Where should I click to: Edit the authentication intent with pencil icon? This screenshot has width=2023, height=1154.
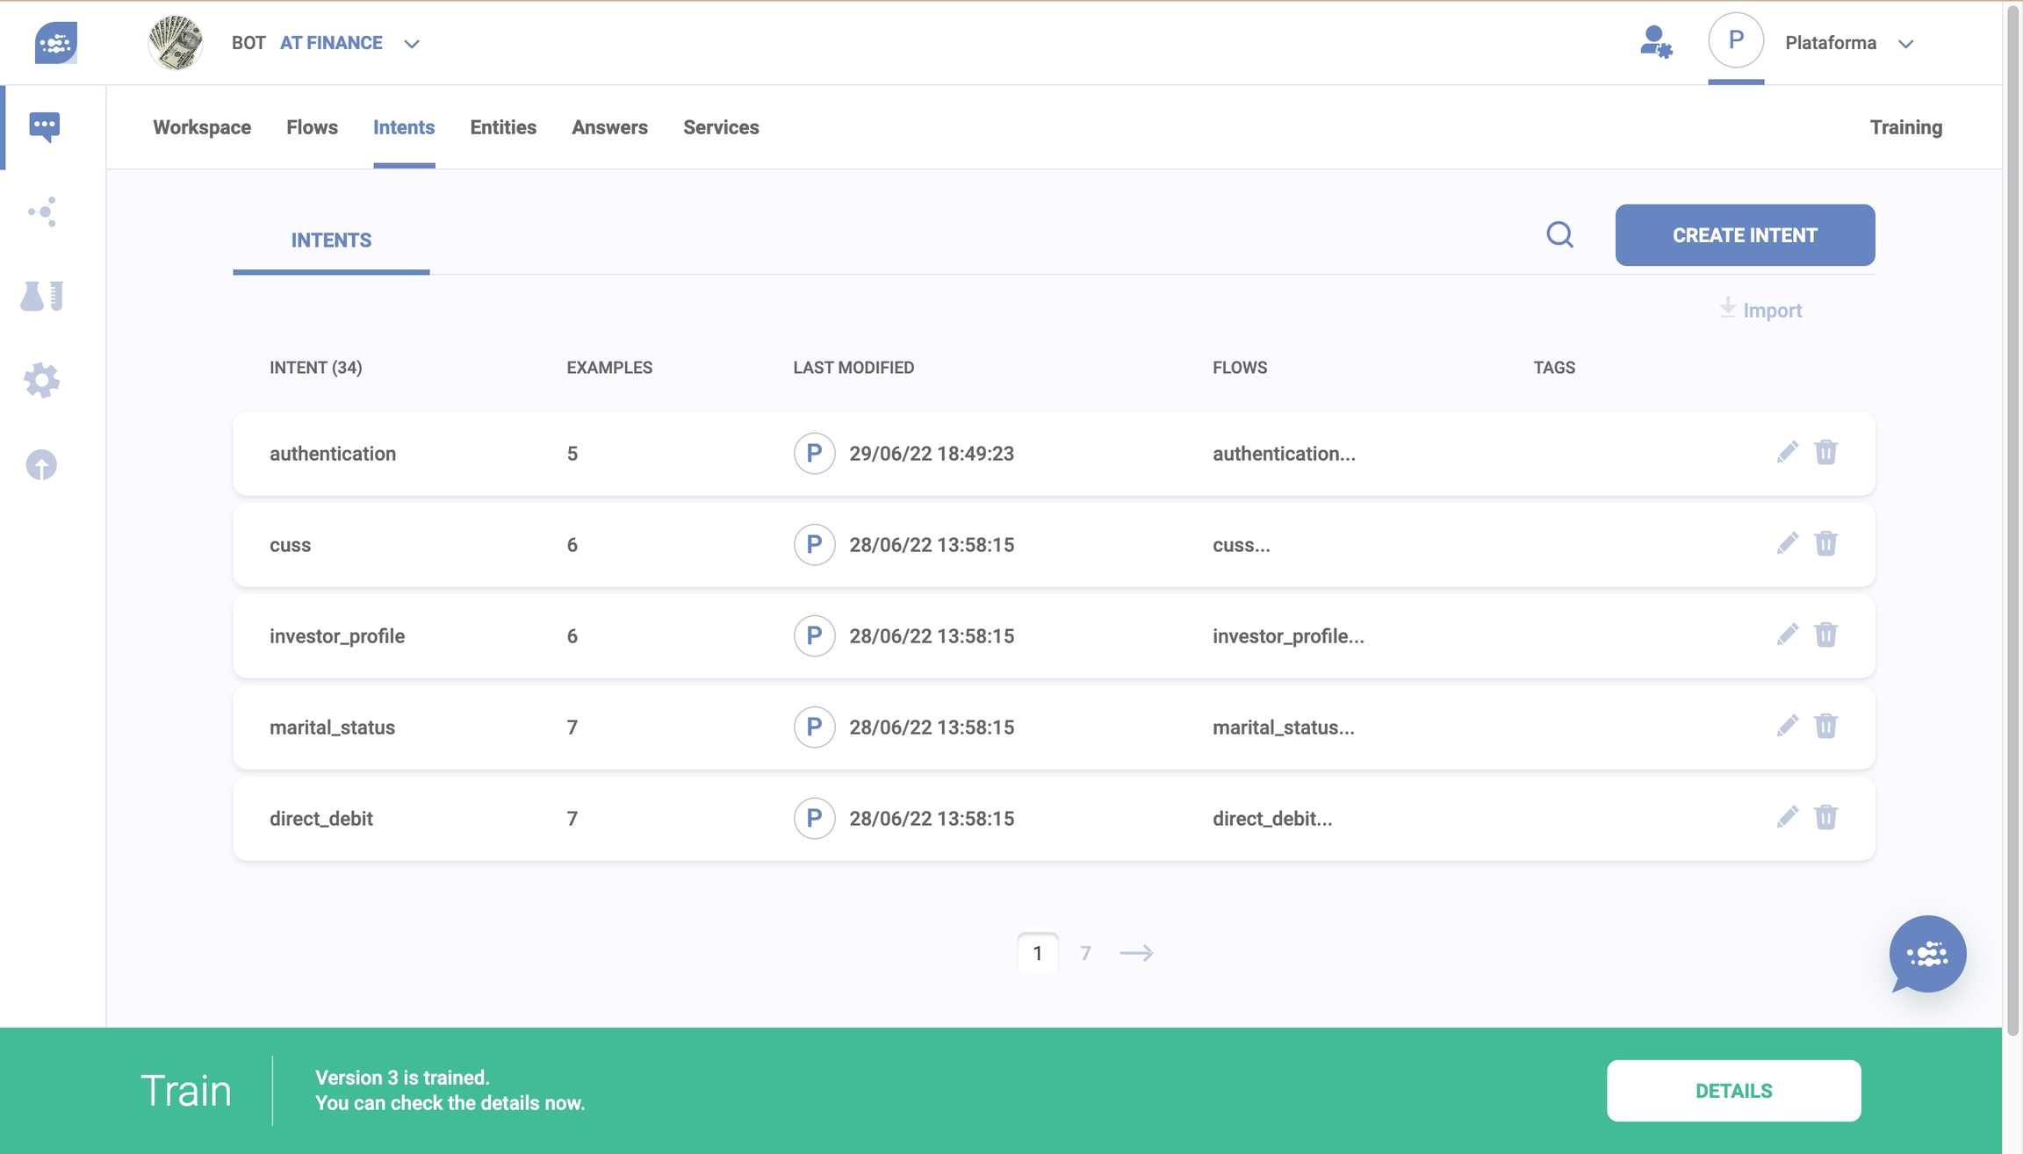[x=1787, y=452]
